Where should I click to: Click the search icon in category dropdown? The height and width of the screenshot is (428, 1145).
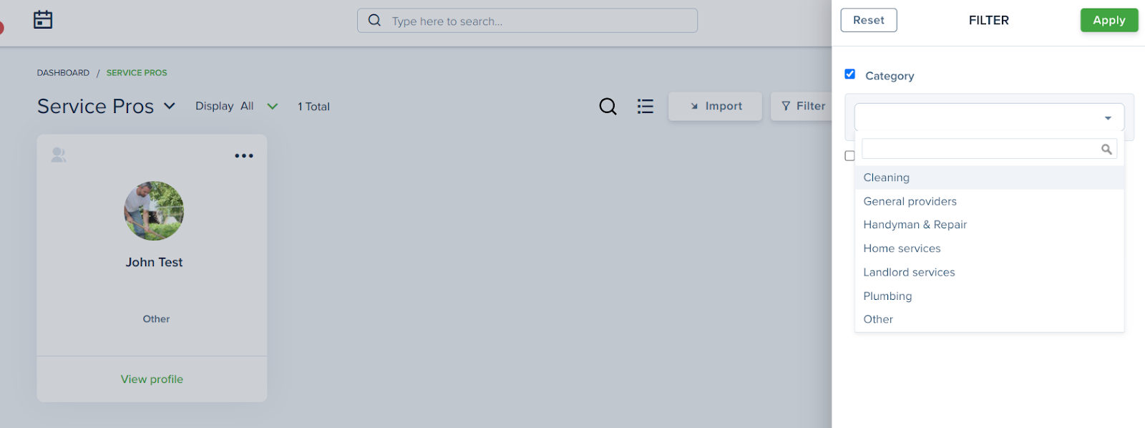[1106, 149]
